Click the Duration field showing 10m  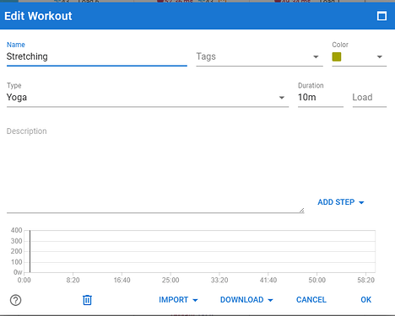[321, 98]
